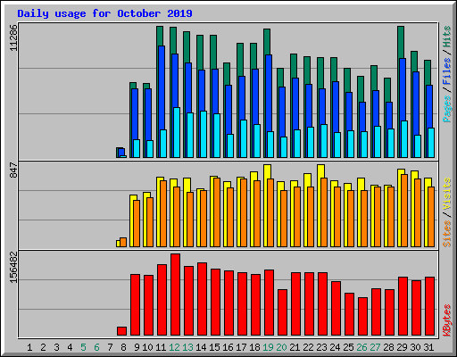Image resolution: width=457 pixels, height=357 pixels.
Task: Select the cyan Pages bar for day 12
Action: click(x=177, y=133)
